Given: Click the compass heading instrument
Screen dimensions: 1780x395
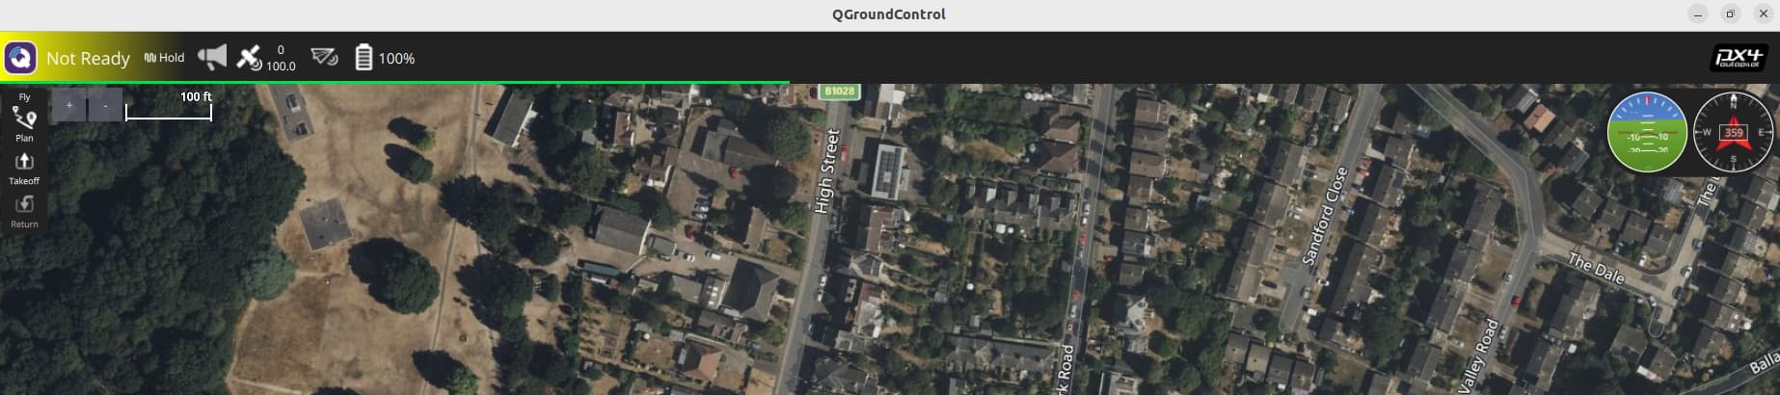Looking at the screenshot, I should coord(1734,132).
